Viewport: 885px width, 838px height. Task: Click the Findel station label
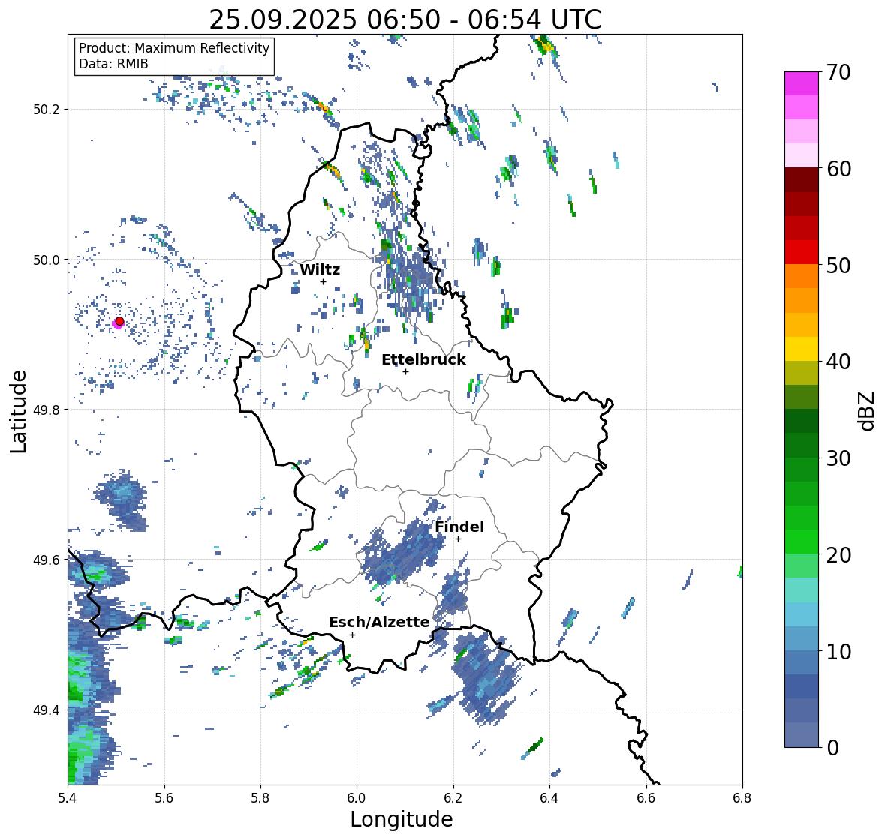pos(459,527)
